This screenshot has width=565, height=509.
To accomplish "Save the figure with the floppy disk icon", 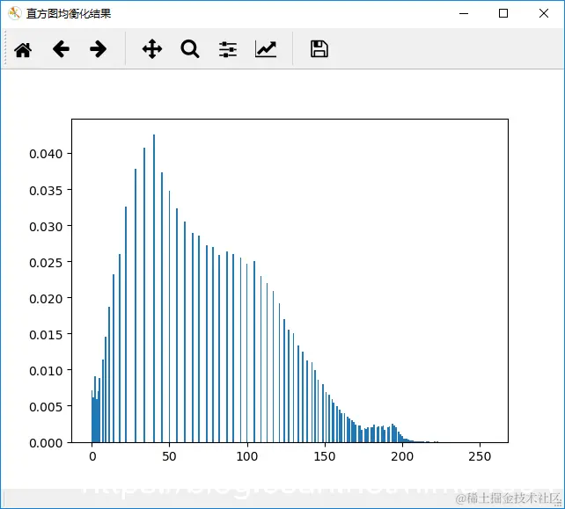I will (319, 49).
